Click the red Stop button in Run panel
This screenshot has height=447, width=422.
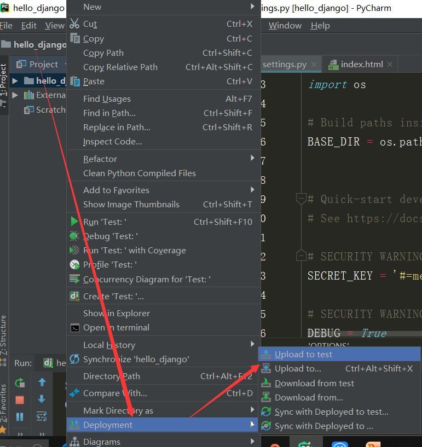click(20, 400)
